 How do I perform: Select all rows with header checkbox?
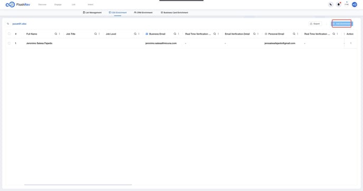[9, 34]
